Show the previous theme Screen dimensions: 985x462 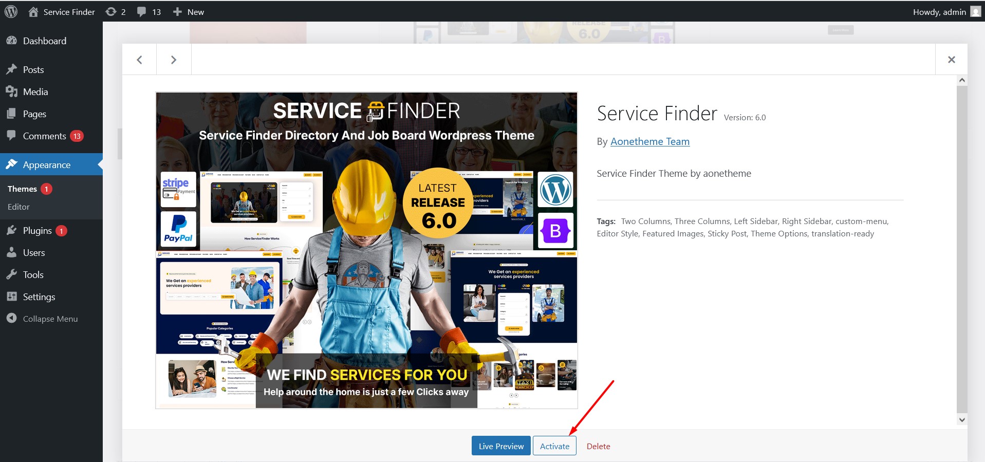(139, 60)
